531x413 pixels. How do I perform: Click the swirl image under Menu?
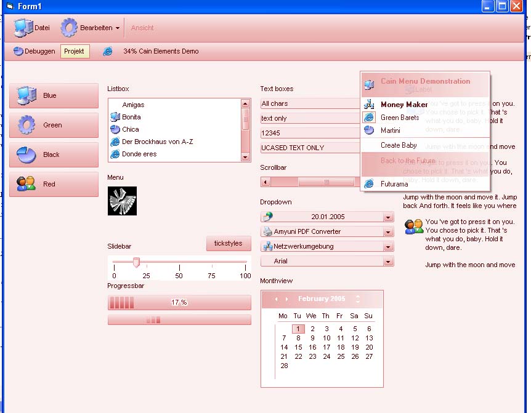pos(122,201)
